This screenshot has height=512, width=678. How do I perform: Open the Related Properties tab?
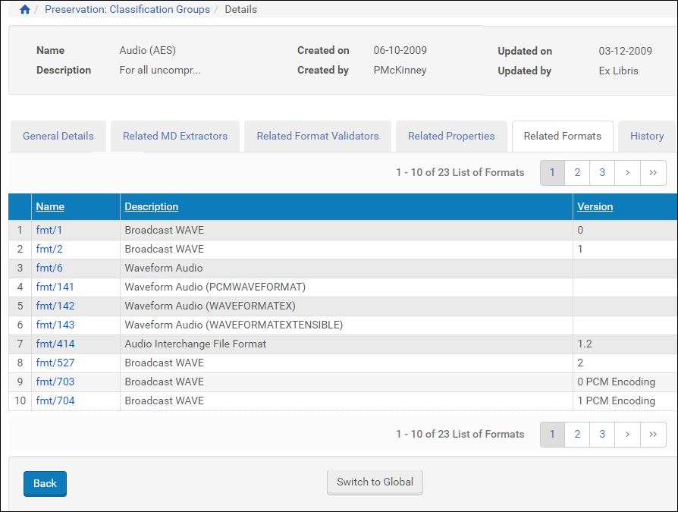coord(451,137)
